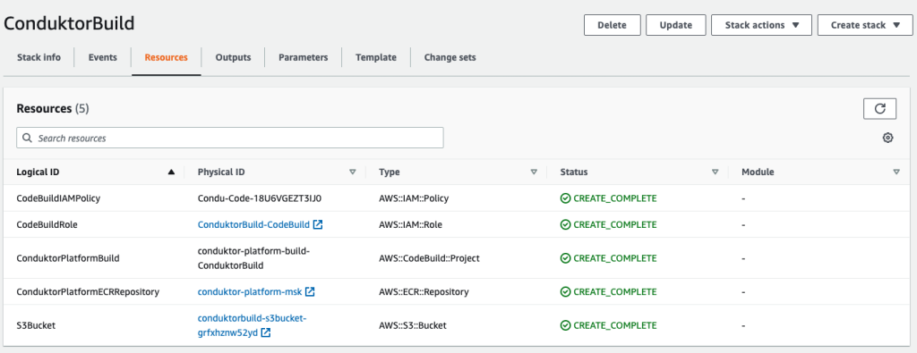Click the Resources (5) heading
The image size is (917, 353).
click(x=53, y=108)
